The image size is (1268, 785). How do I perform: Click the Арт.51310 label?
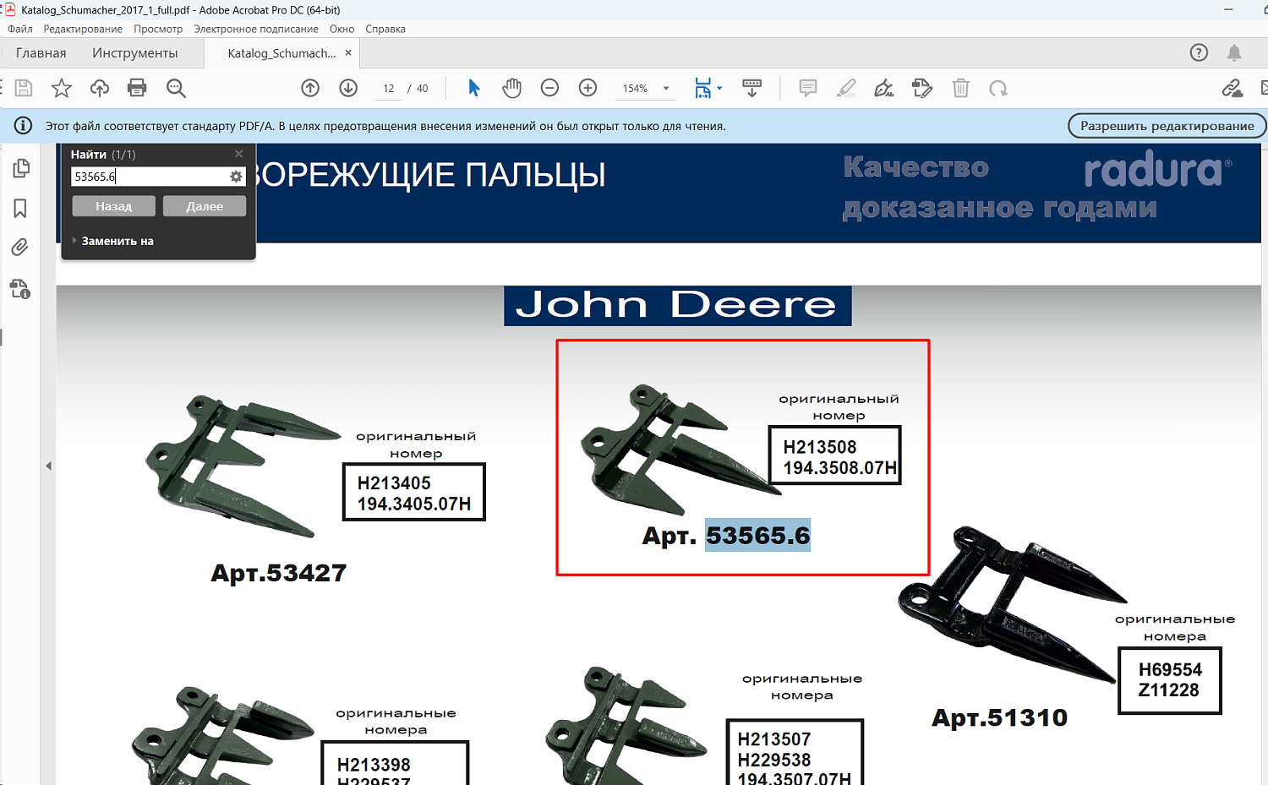[x=999, y=717]
